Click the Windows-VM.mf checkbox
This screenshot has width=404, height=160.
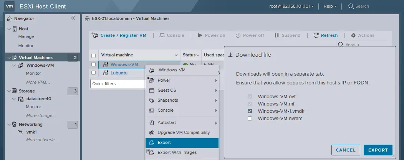(250, 104)
